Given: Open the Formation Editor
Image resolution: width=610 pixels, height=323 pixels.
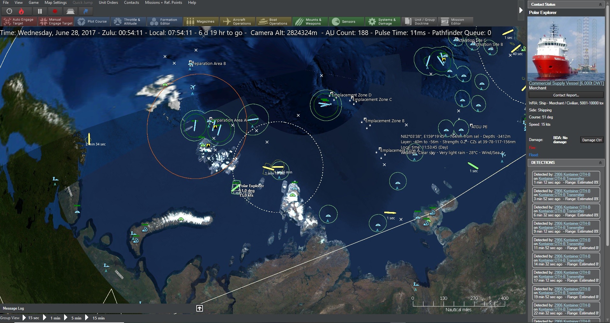Looking at the screenshot, I should click(164, 21).
